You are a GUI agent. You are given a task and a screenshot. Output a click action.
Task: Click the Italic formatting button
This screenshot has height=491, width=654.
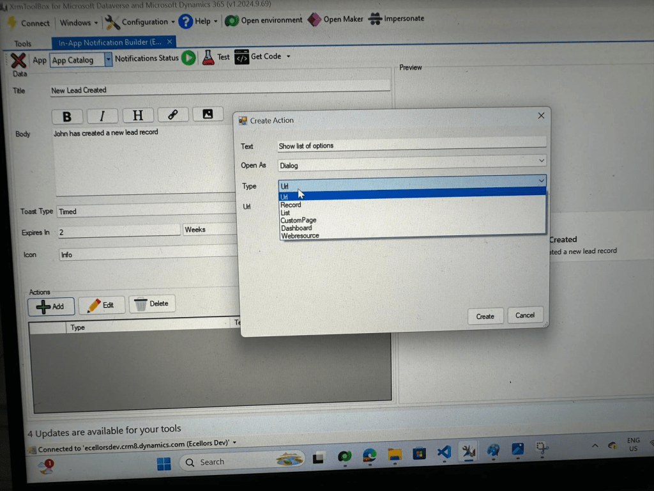tap(102, 116)
